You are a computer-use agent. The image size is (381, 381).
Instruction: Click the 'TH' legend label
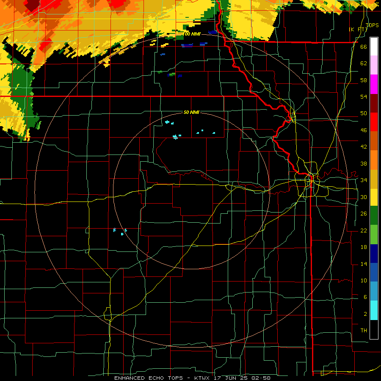click(x=364, y=331)
